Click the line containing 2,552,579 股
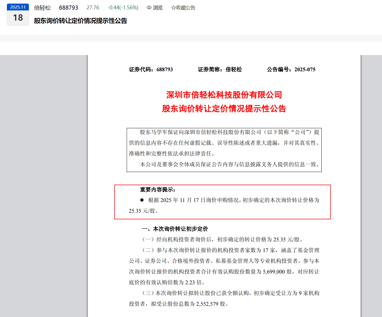The height and width of the screenshot is (317, 382). (x=179, y=304)
